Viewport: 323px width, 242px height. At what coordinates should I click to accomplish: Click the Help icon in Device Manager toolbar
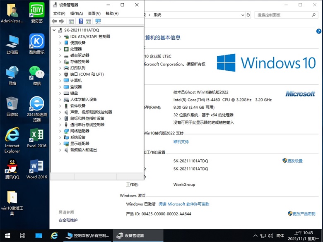point(81,21)
